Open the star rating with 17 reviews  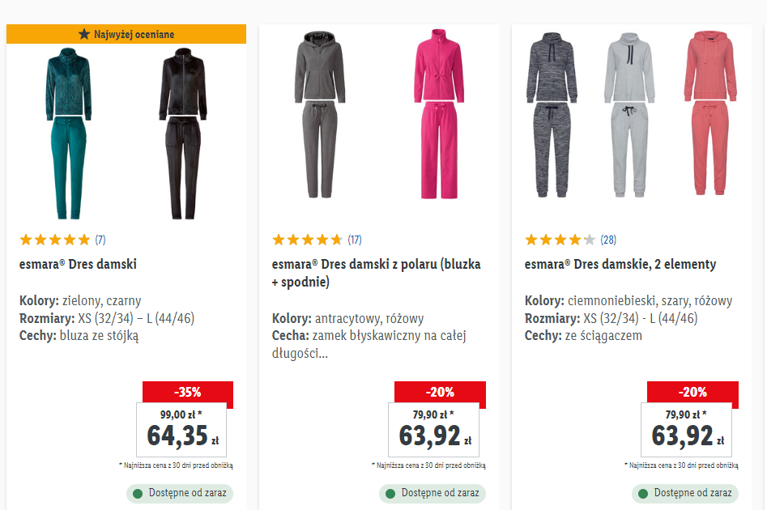(317, 240)
